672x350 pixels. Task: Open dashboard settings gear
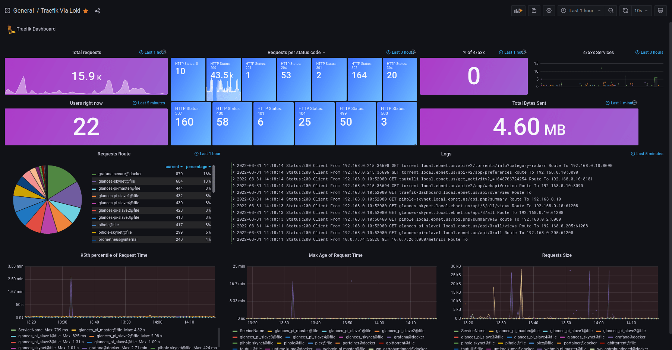pos(549,11)
